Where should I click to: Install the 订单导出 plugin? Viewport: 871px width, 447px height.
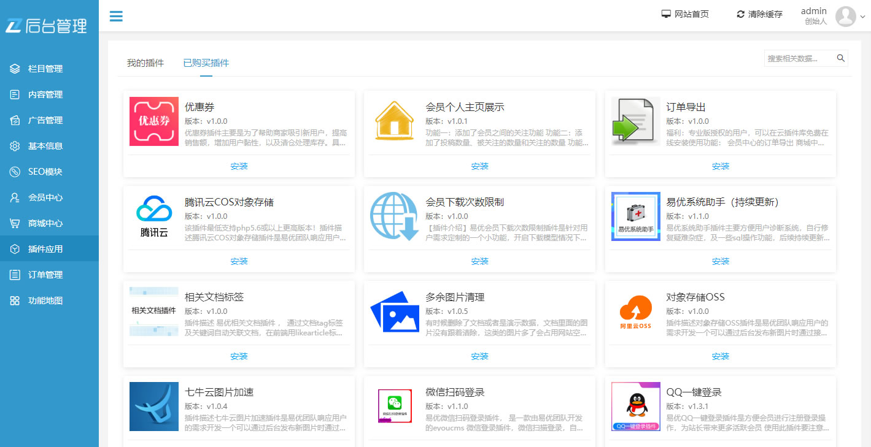pos(720,166)
